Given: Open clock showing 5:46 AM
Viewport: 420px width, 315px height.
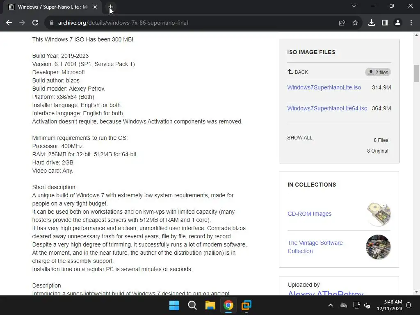Looking at the screenshot, I should [390, 305].
